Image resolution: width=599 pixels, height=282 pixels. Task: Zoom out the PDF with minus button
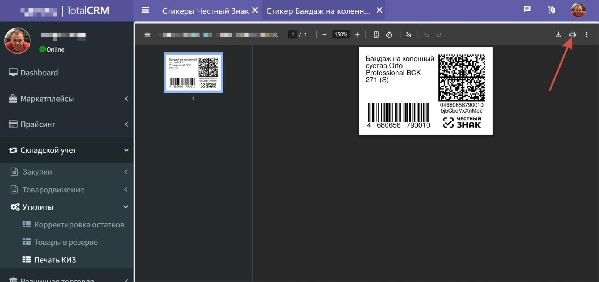(x=324, y=35)
